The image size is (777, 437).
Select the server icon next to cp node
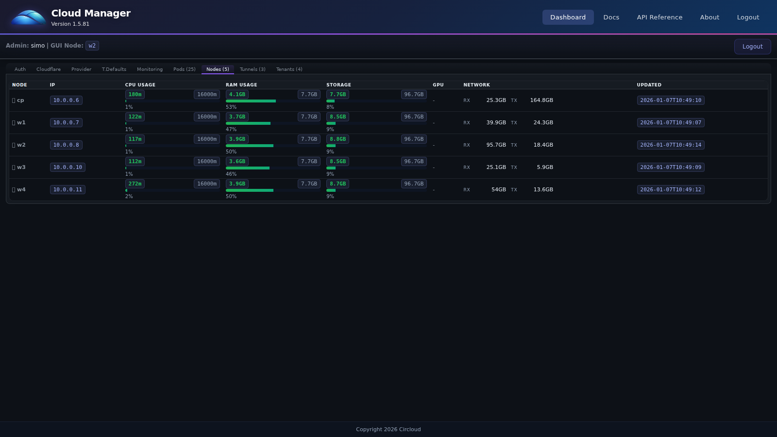coord(14,100)
